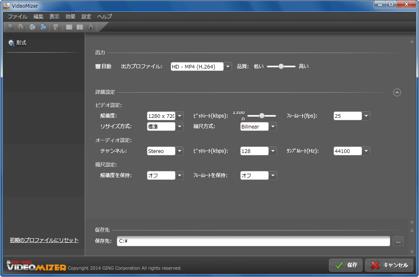Screen dimensions: 419x277
Task: Open the 表示 menu
Action: coord(54,16)
